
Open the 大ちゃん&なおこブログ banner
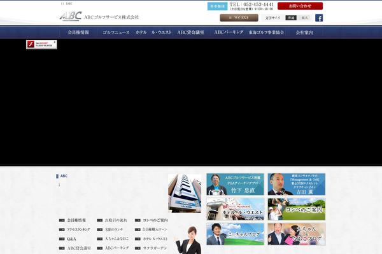297,234
